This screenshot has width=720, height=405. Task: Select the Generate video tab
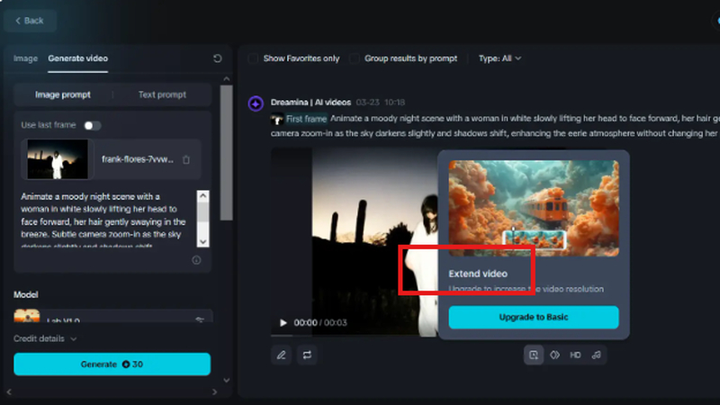tap(78, 58)
